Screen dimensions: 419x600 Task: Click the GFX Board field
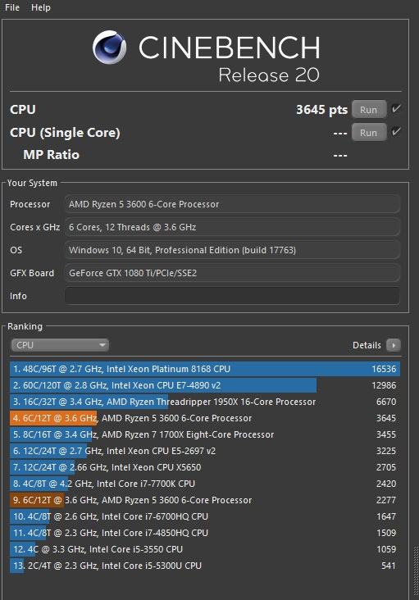(x=232, y=273)
